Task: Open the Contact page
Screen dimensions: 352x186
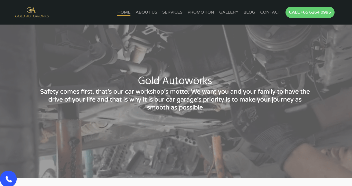Action: coord(270,12)
